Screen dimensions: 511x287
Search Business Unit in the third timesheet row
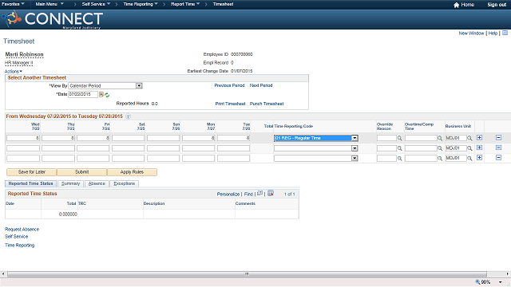[469, 159]
